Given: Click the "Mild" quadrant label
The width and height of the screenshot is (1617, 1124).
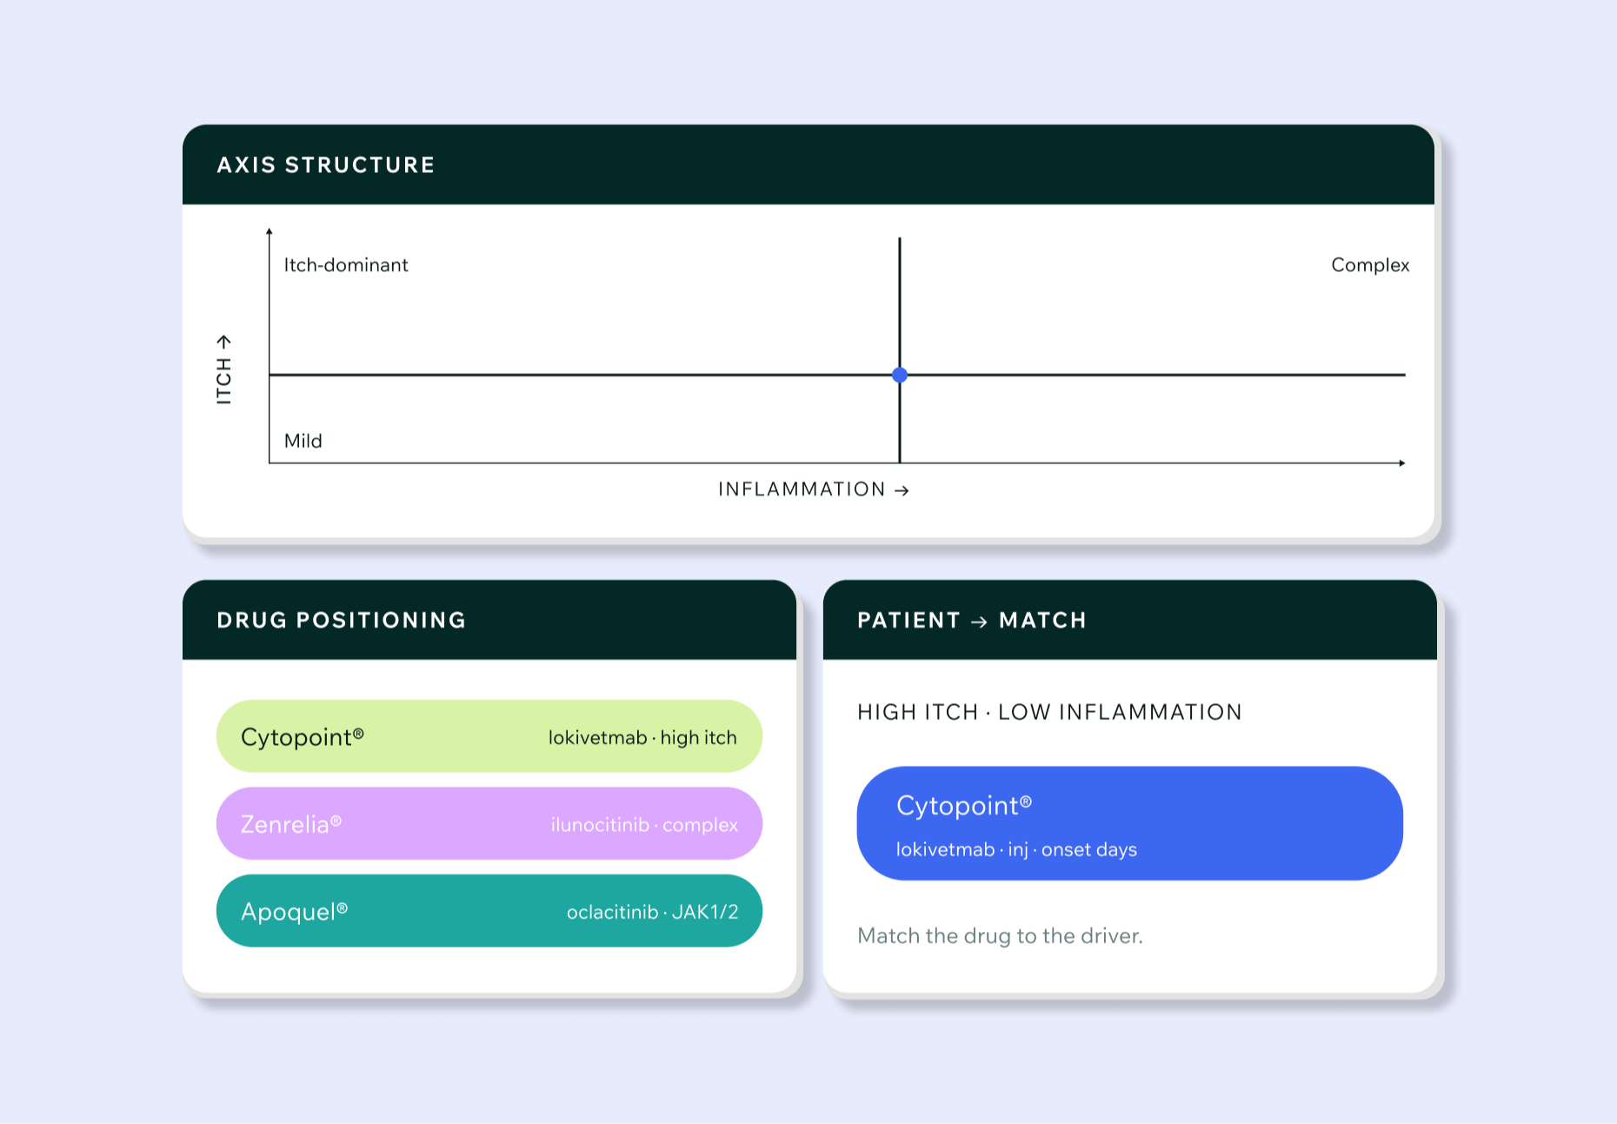Looking at the screenshot, I should click(x=303, y=441).
